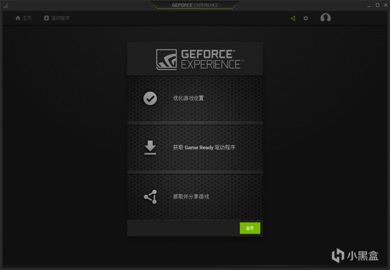Select the 抓取并分享游戏 text

point(191,197)
